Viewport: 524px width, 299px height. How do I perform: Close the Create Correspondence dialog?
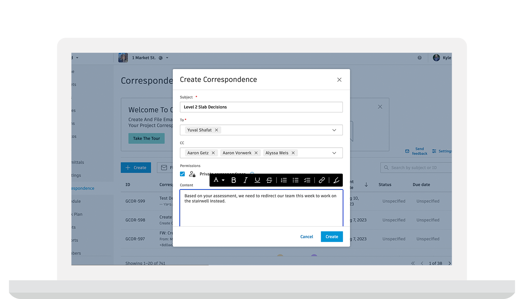pyautogui.click(x=339, y=80)
